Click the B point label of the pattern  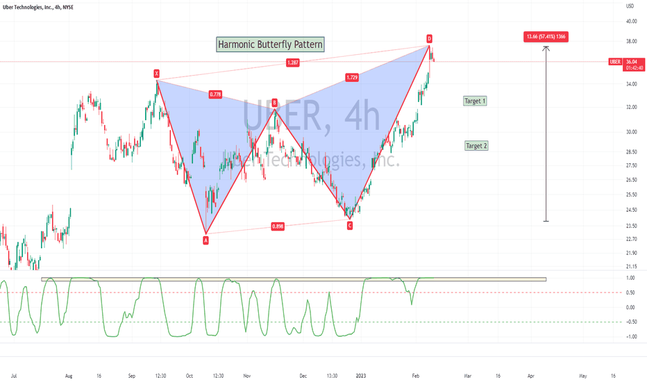[275, 102]
